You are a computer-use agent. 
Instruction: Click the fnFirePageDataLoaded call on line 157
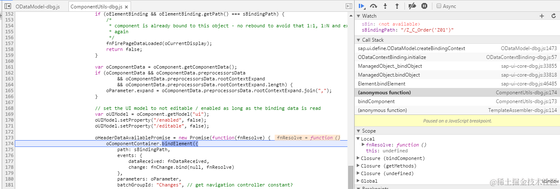[x=159, y=43]
